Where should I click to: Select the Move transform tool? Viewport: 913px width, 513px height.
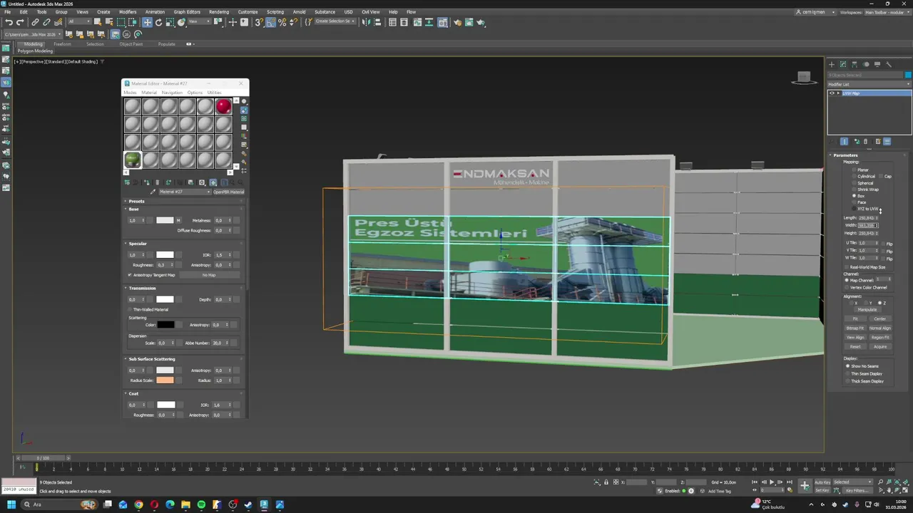pyautogui.click(x=147, y=22)
